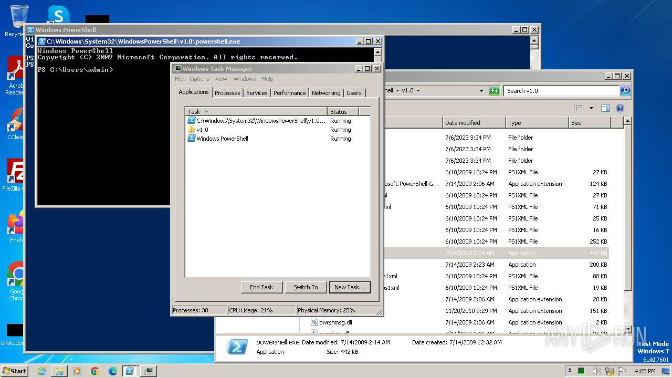
Task: Open the Skype desktop icon
Action: point(58,15)
